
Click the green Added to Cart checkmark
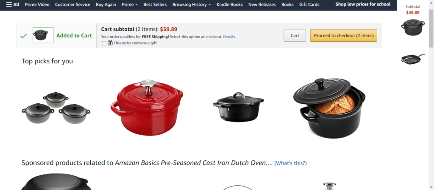coord(23,36)
